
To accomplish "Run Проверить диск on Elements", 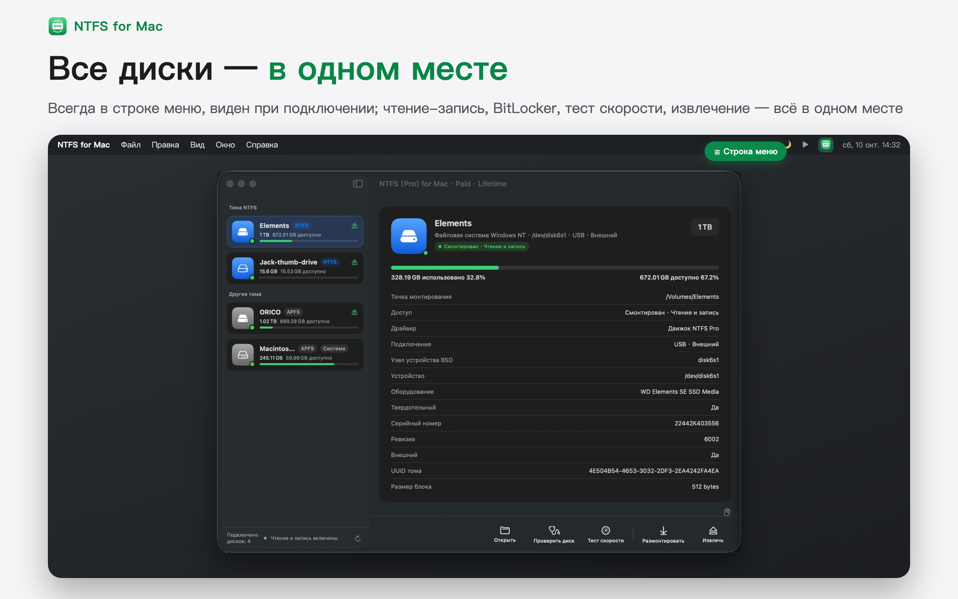I will coord(554,534).
